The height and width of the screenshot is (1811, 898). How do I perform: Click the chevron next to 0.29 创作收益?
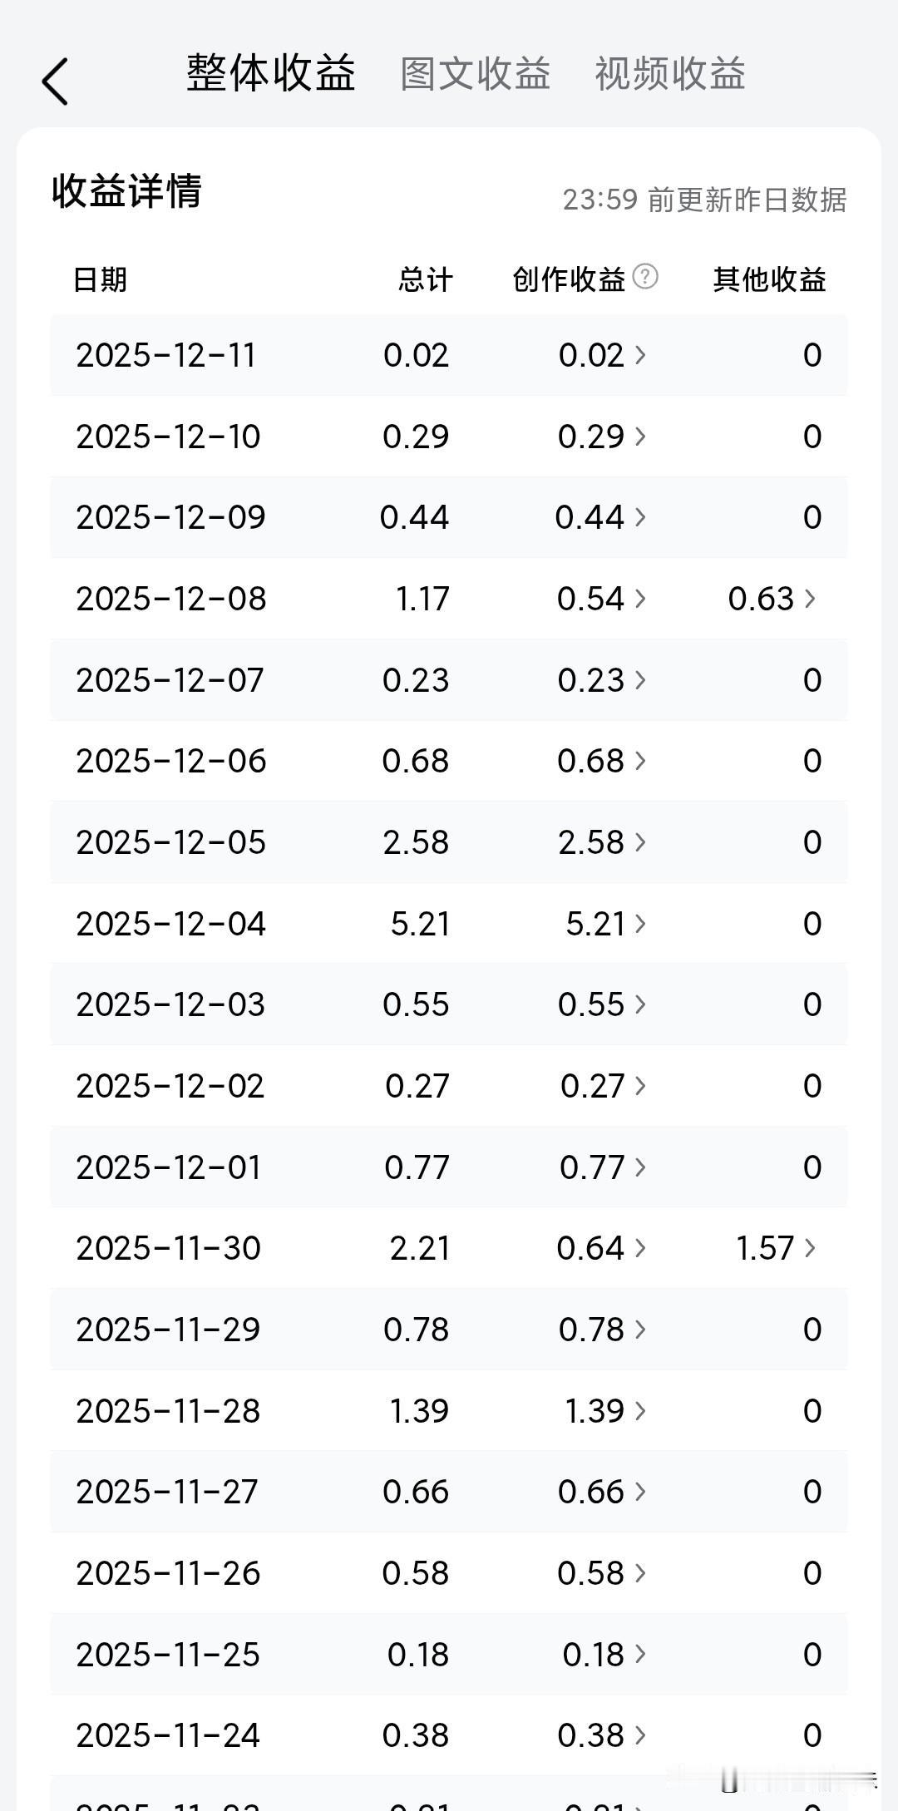click(639, 437)
